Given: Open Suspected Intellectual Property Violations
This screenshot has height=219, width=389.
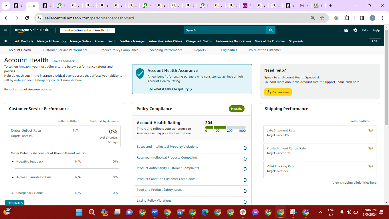Looking at the screenshot, I should coord(167,147).
